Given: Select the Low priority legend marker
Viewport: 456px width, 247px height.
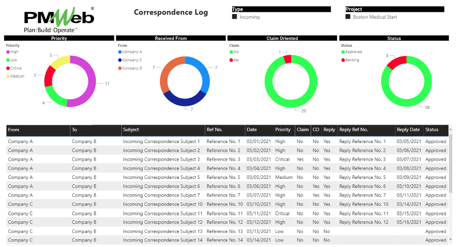Looking at the screenshot, I should tap(8, 60).
